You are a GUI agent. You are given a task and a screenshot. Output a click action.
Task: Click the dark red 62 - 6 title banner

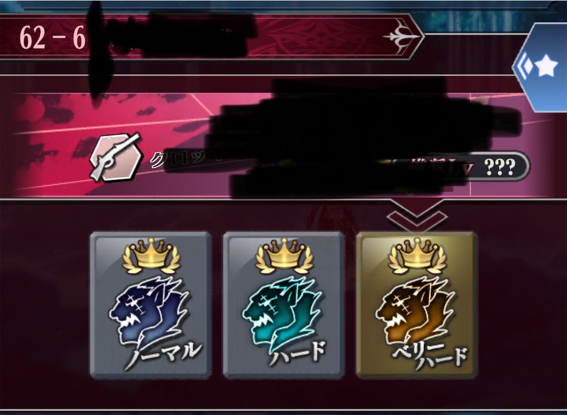click(x=212, y=37)
